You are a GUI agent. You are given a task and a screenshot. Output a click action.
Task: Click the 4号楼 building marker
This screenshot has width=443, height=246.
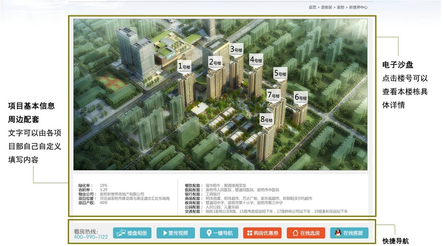click(x=256, y=60)
